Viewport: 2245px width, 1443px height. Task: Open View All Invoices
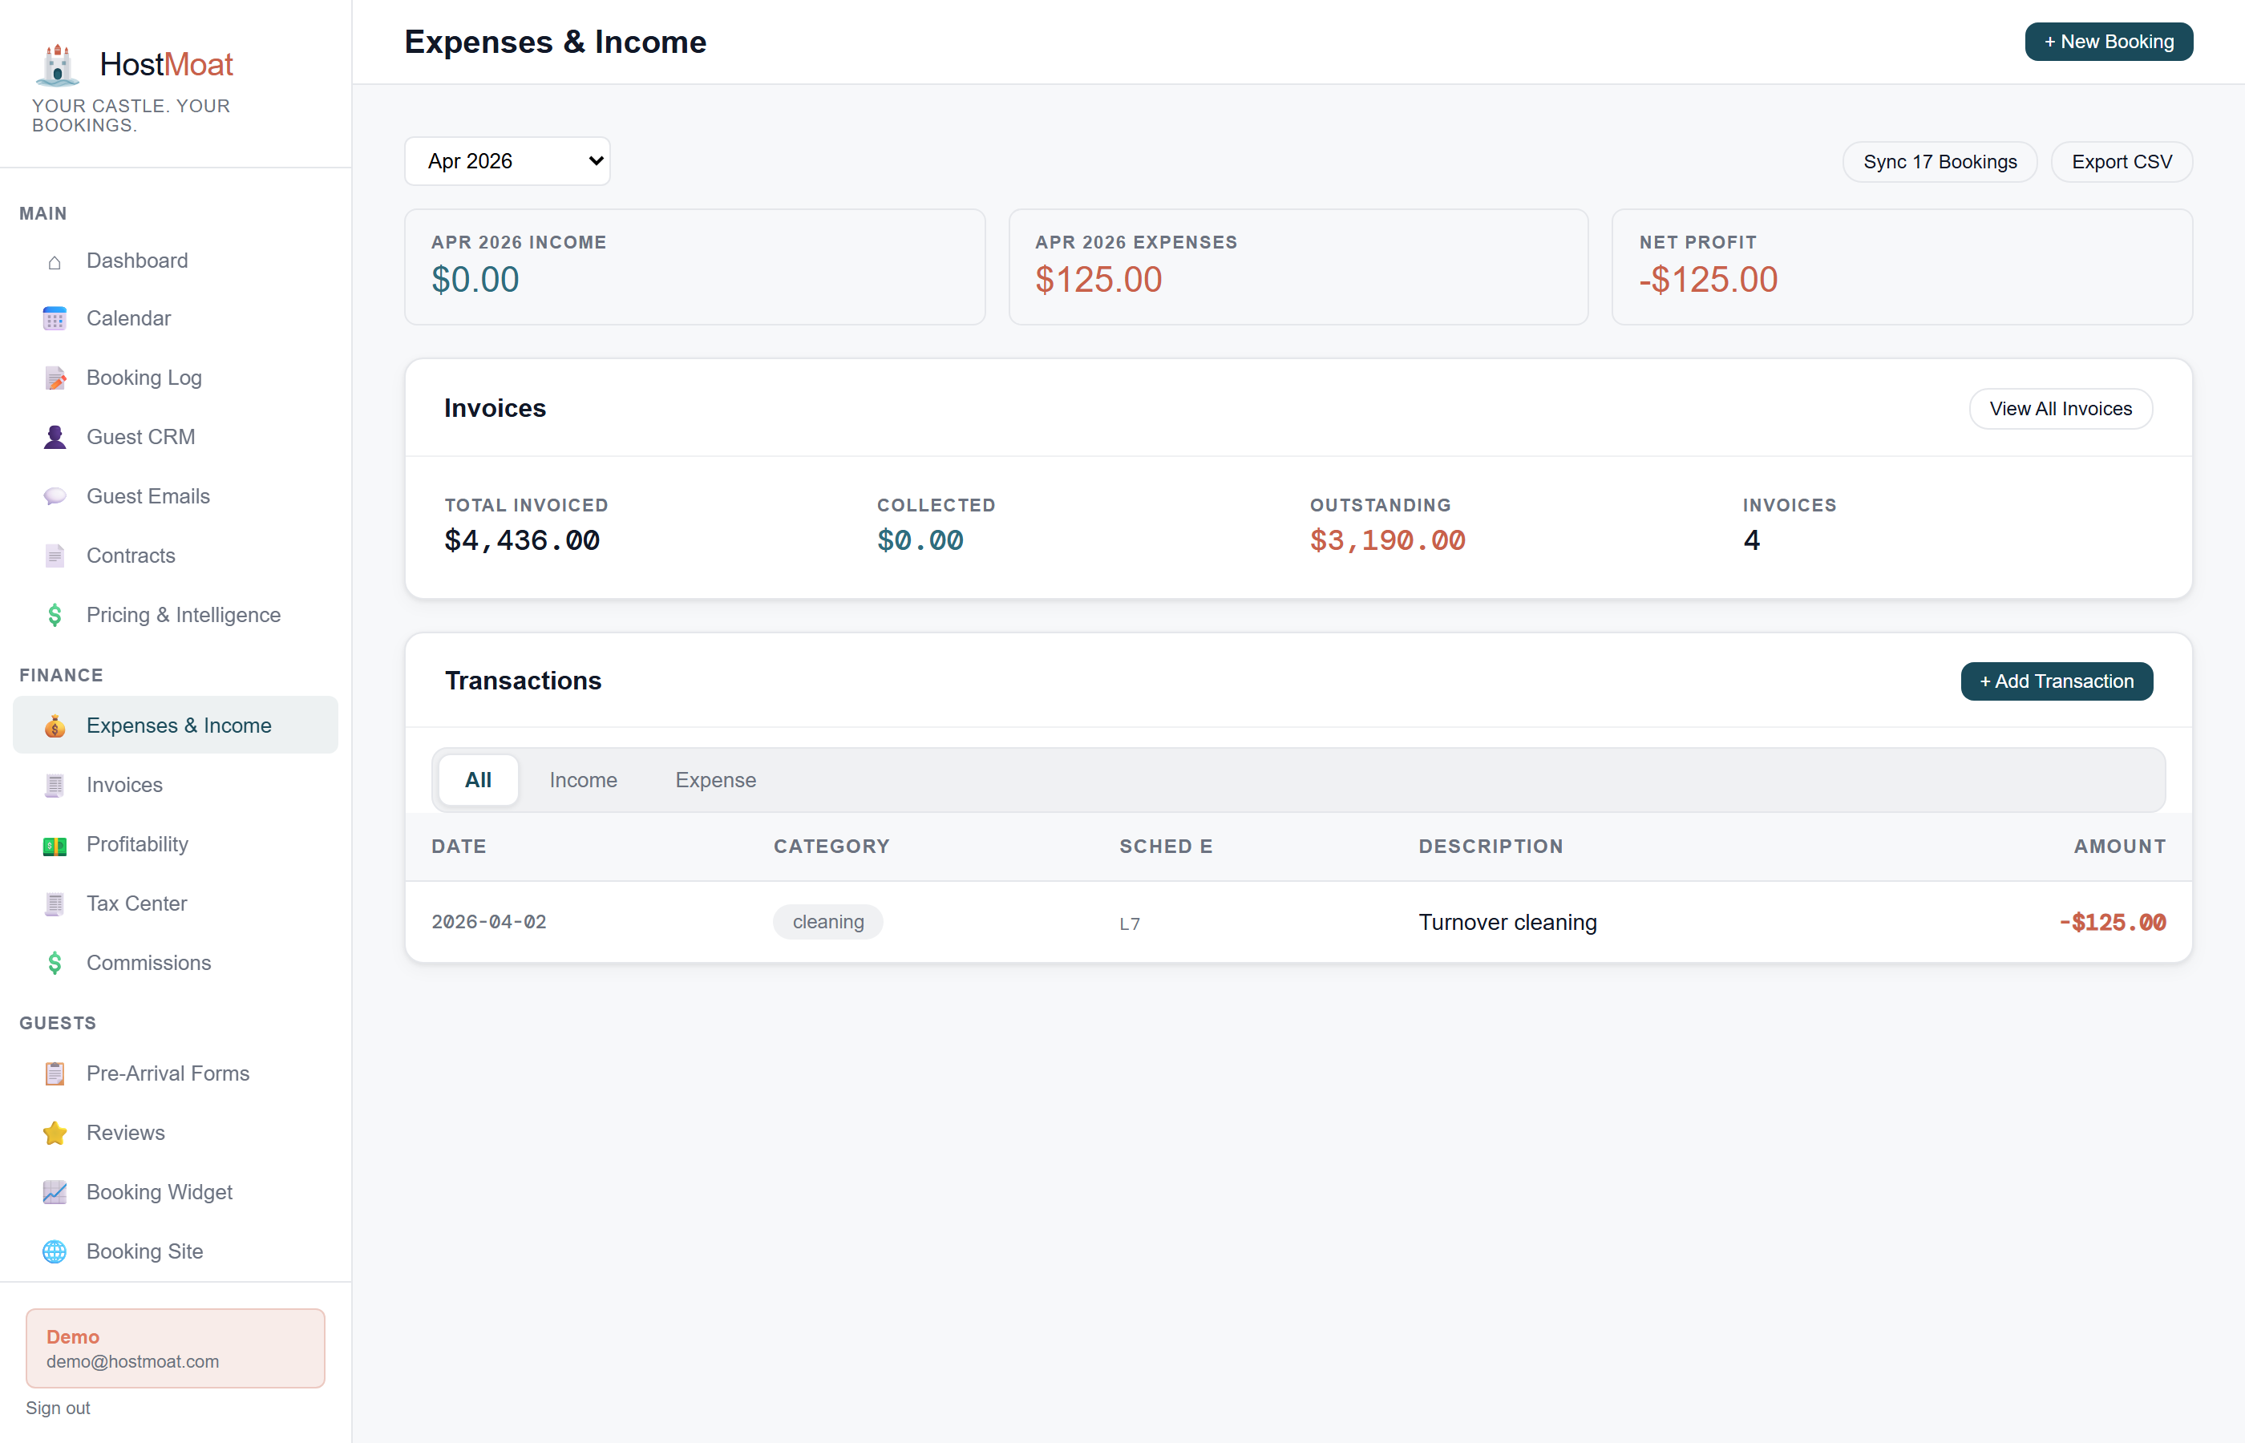[x=2061, y=409]
